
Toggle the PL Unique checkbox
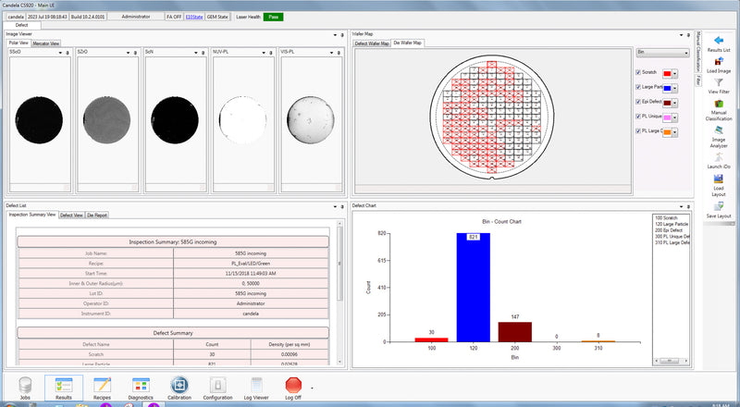coord(638,117)
